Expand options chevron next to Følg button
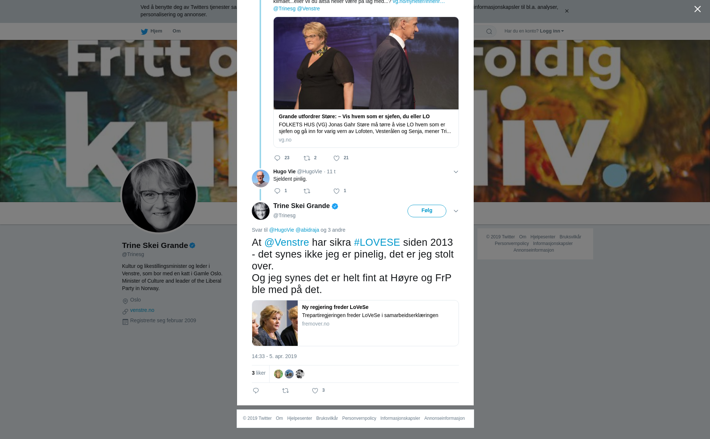The height and width of the screenshot is (439, 710). [x=456, y=211]
